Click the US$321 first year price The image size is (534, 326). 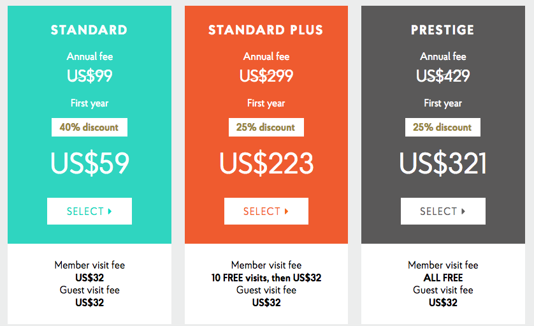pos(443,163)
